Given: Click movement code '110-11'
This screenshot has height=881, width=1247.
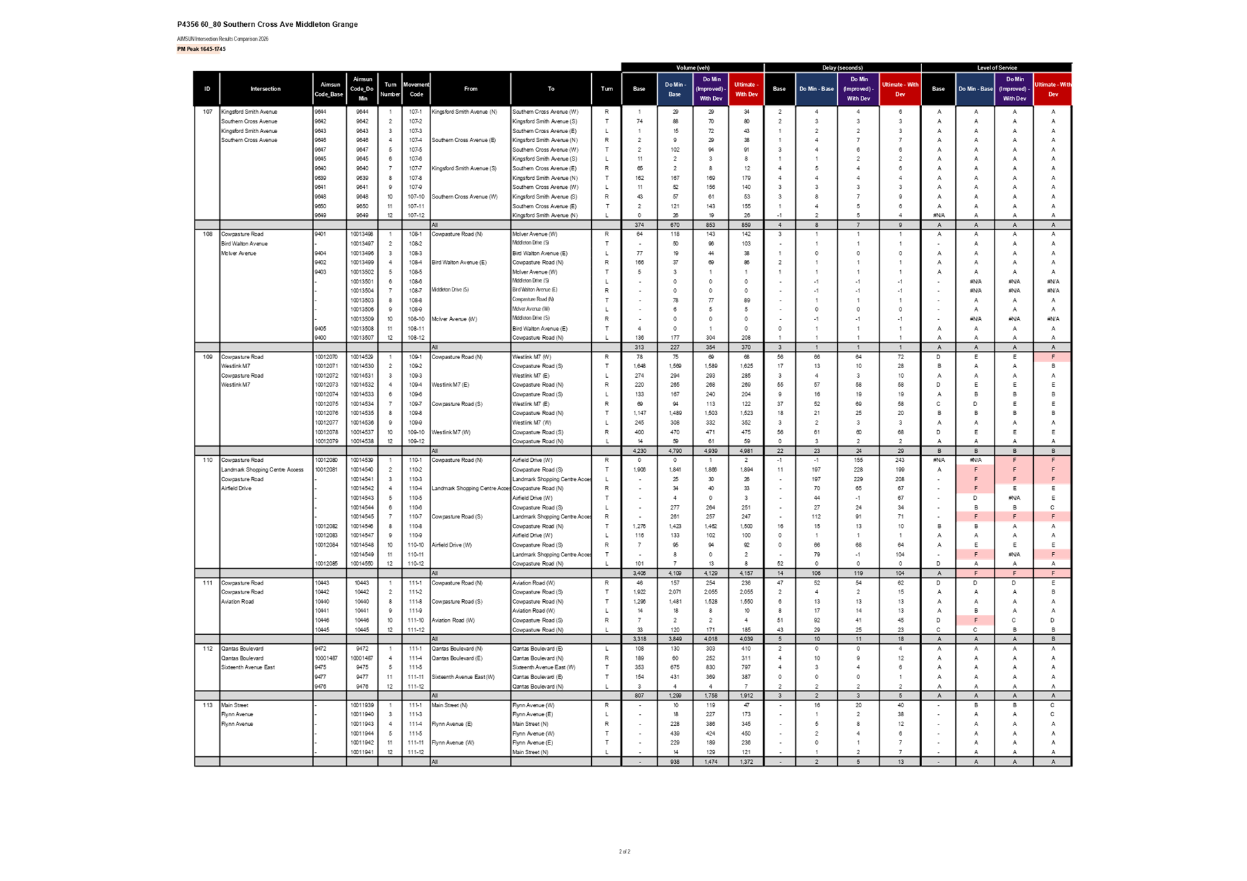Looking at the screenshot, I should [x=415, y=554].
